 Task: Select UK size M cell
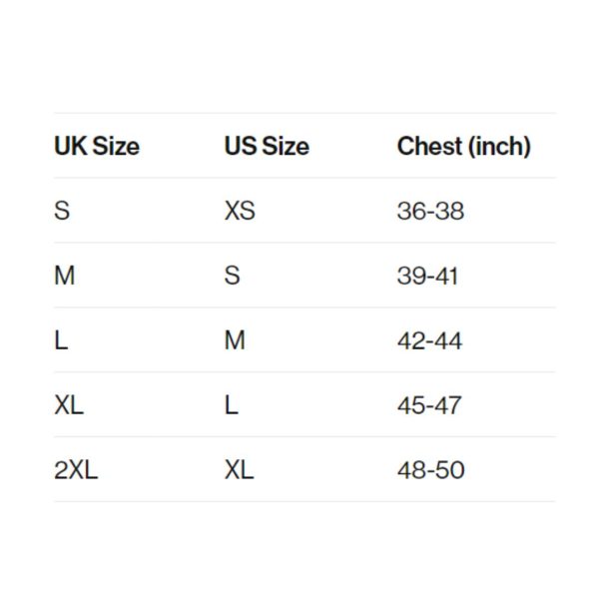click(x=65, y=276)
